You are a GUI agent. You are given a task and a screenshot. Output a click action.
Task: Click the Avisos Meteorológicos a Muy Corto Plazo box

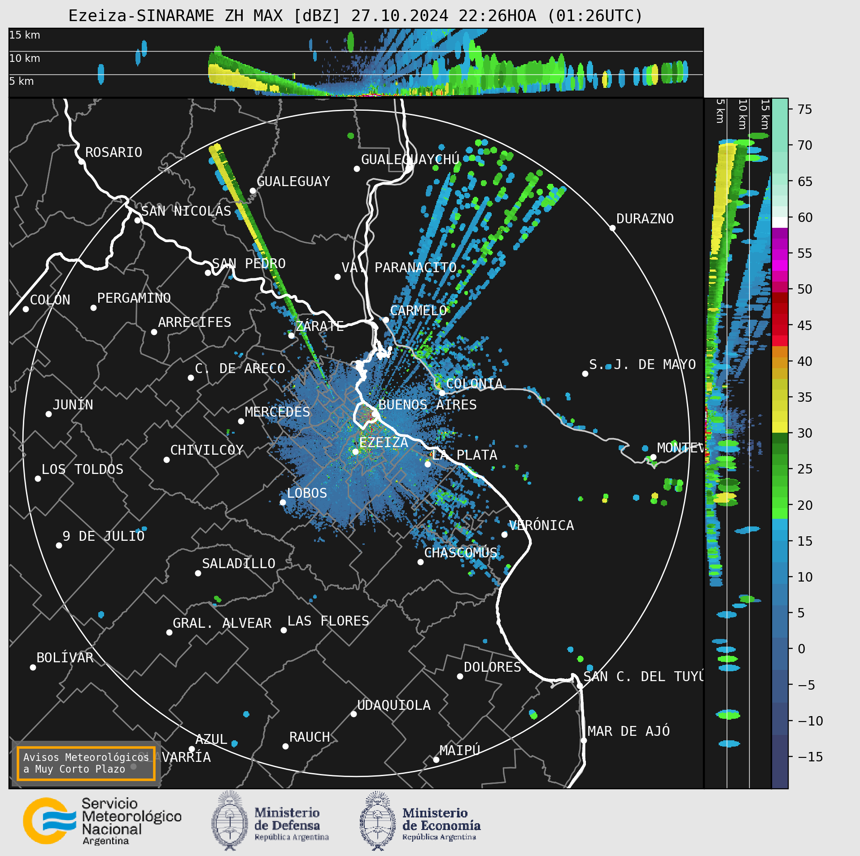pos(86,763)
